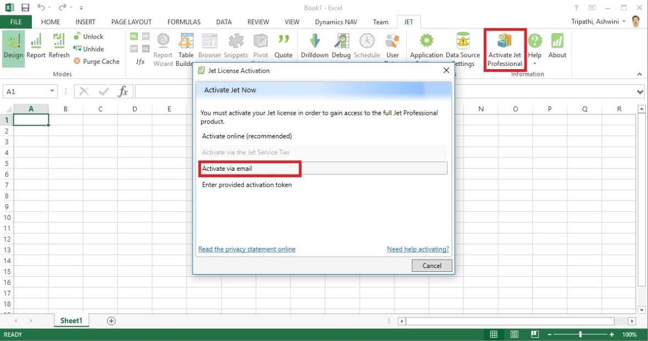The width and height of the screenshot is (648, 341).
Task: Cancel the Jet License Activation dialog
Action: pos(432,266)
